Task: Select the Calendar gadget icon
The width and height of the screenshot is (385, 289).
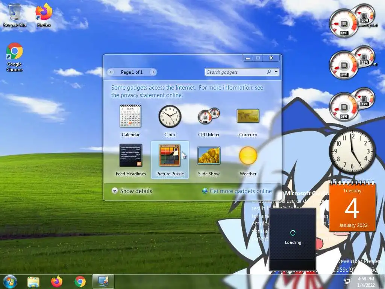Action: [130, 116]
